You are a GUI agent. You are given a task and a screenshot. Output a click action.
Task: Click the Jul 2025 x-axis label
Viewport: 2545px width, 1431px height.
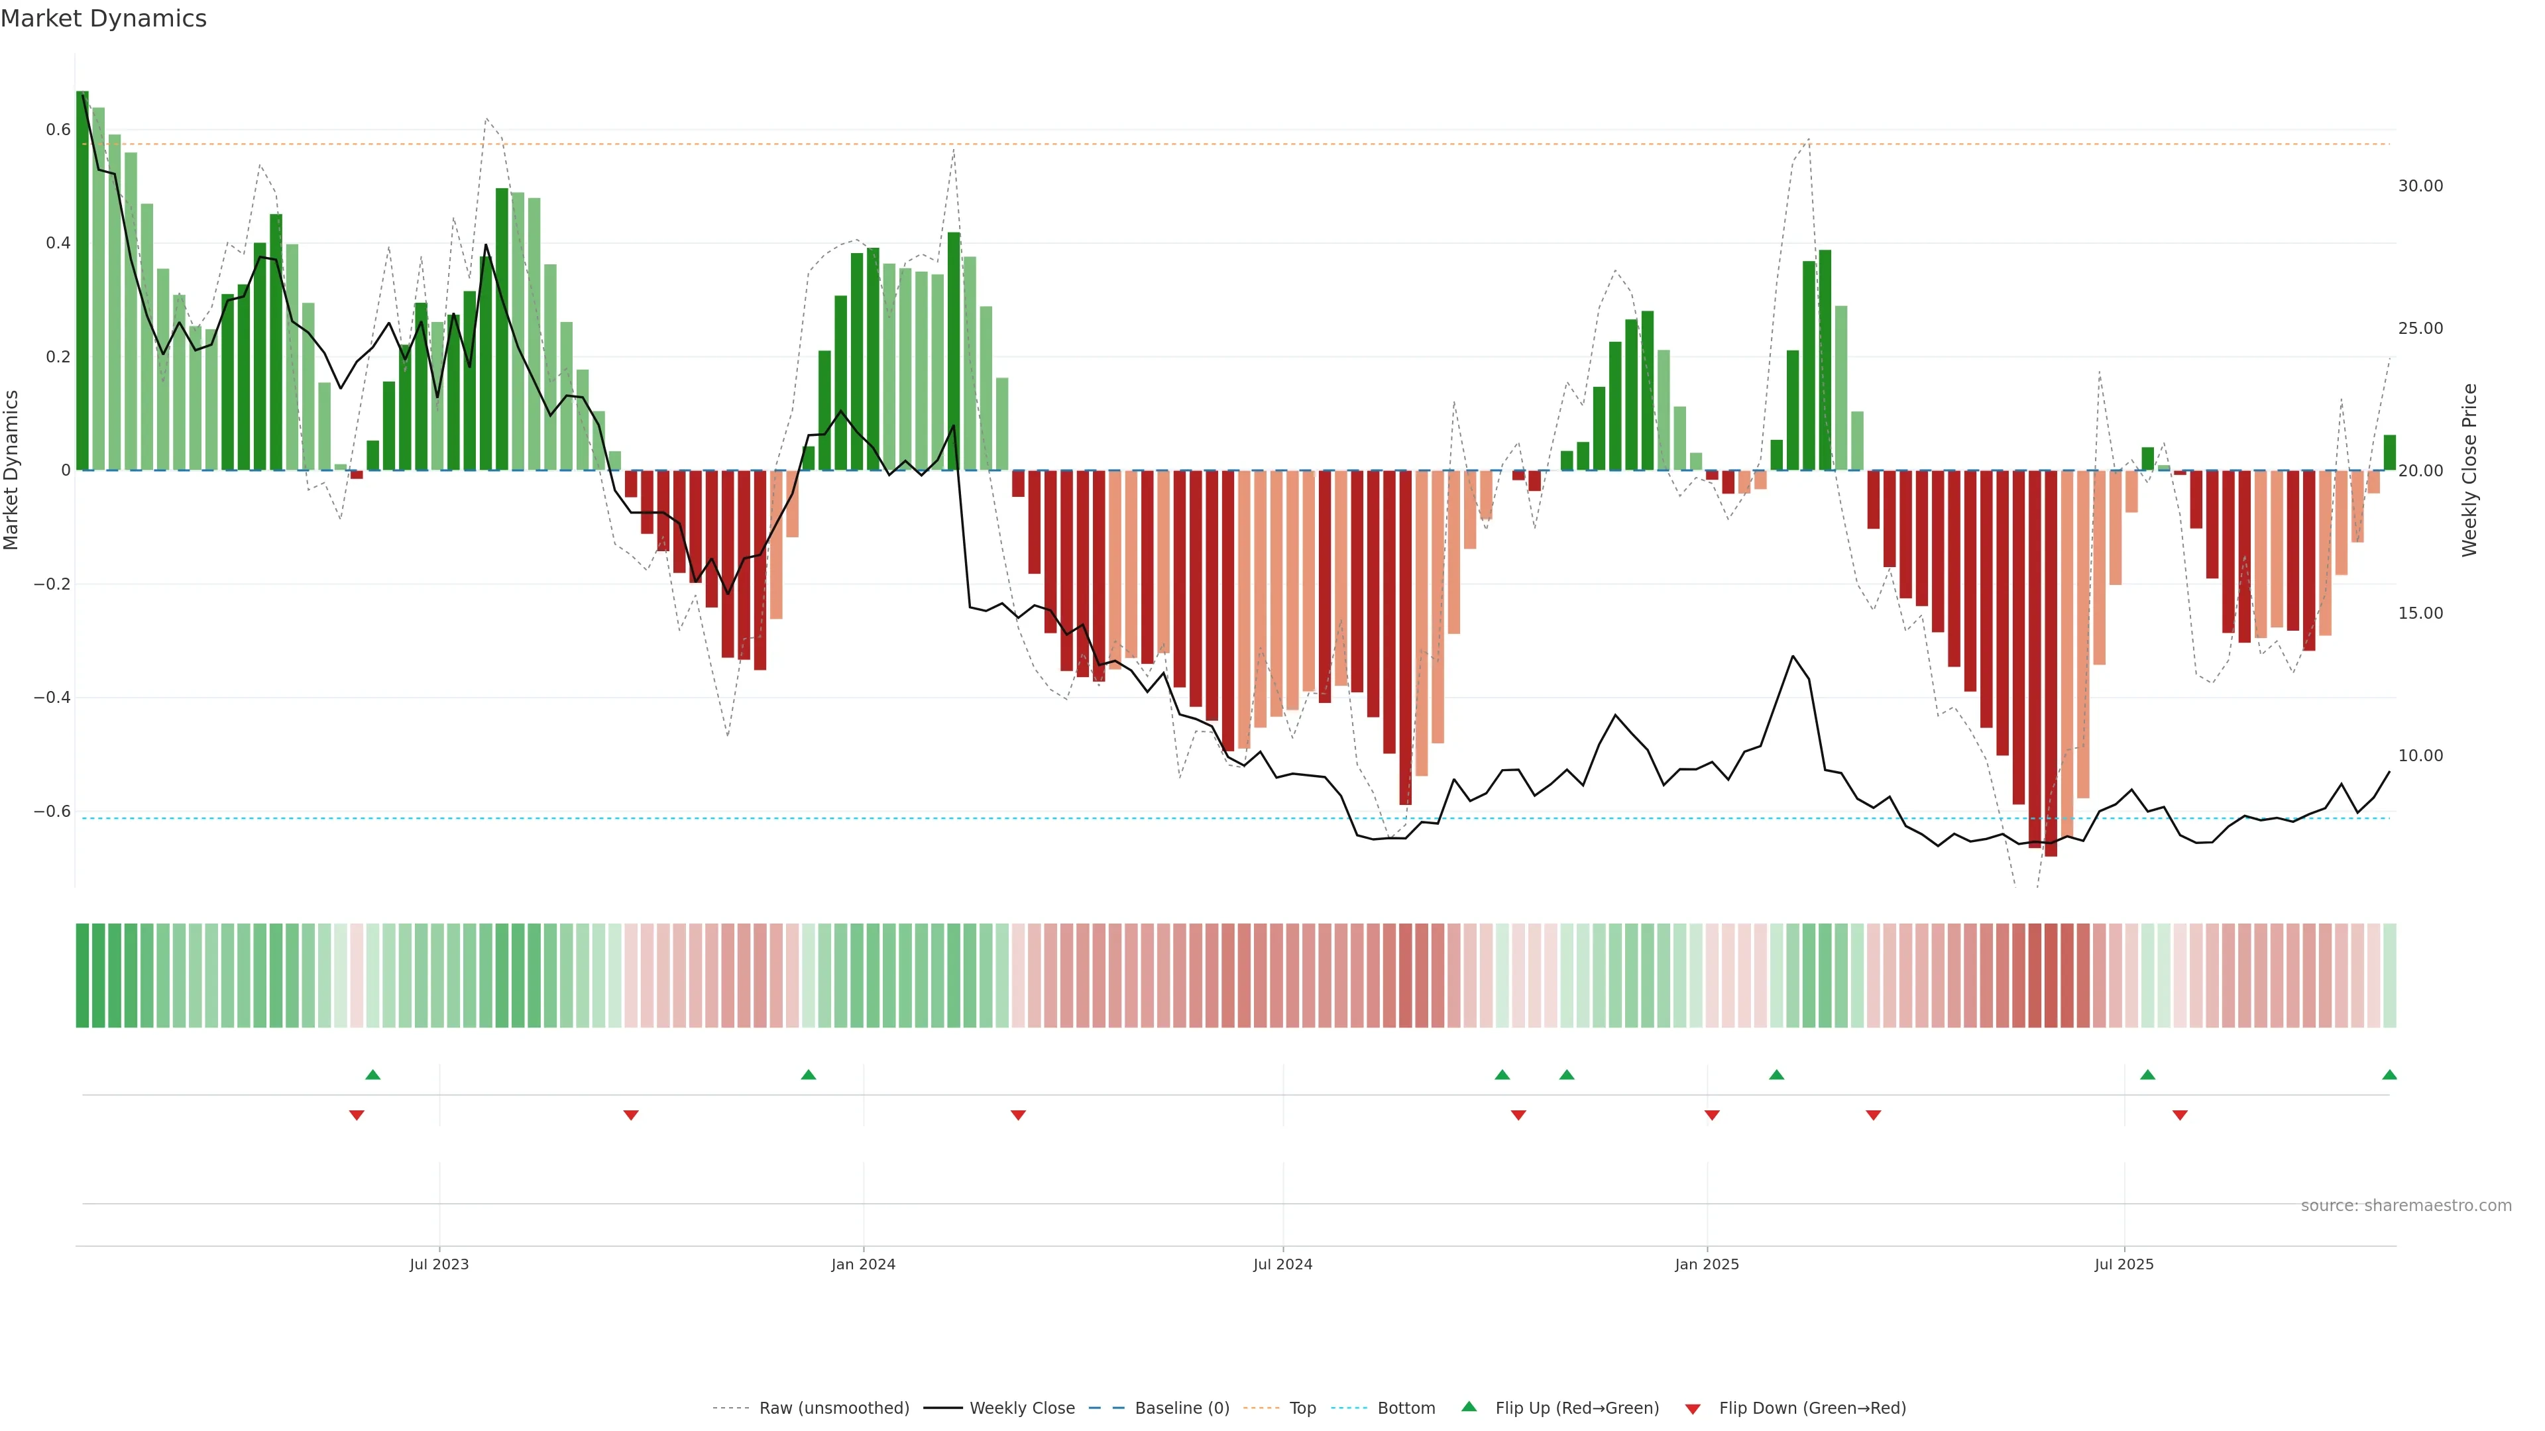(2123, 1264)
